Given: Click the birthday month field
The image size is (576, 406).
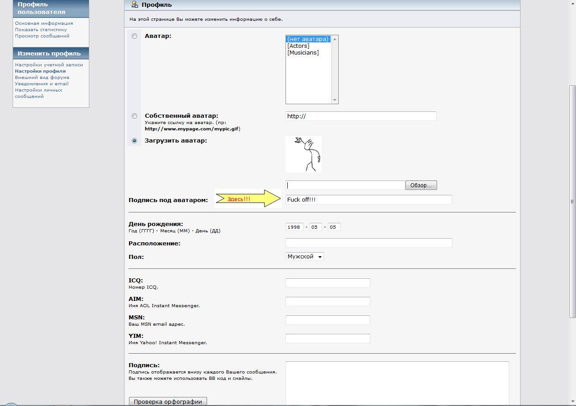Looking at the screenshot, I should pyautogui.click(x=315, y=227).
